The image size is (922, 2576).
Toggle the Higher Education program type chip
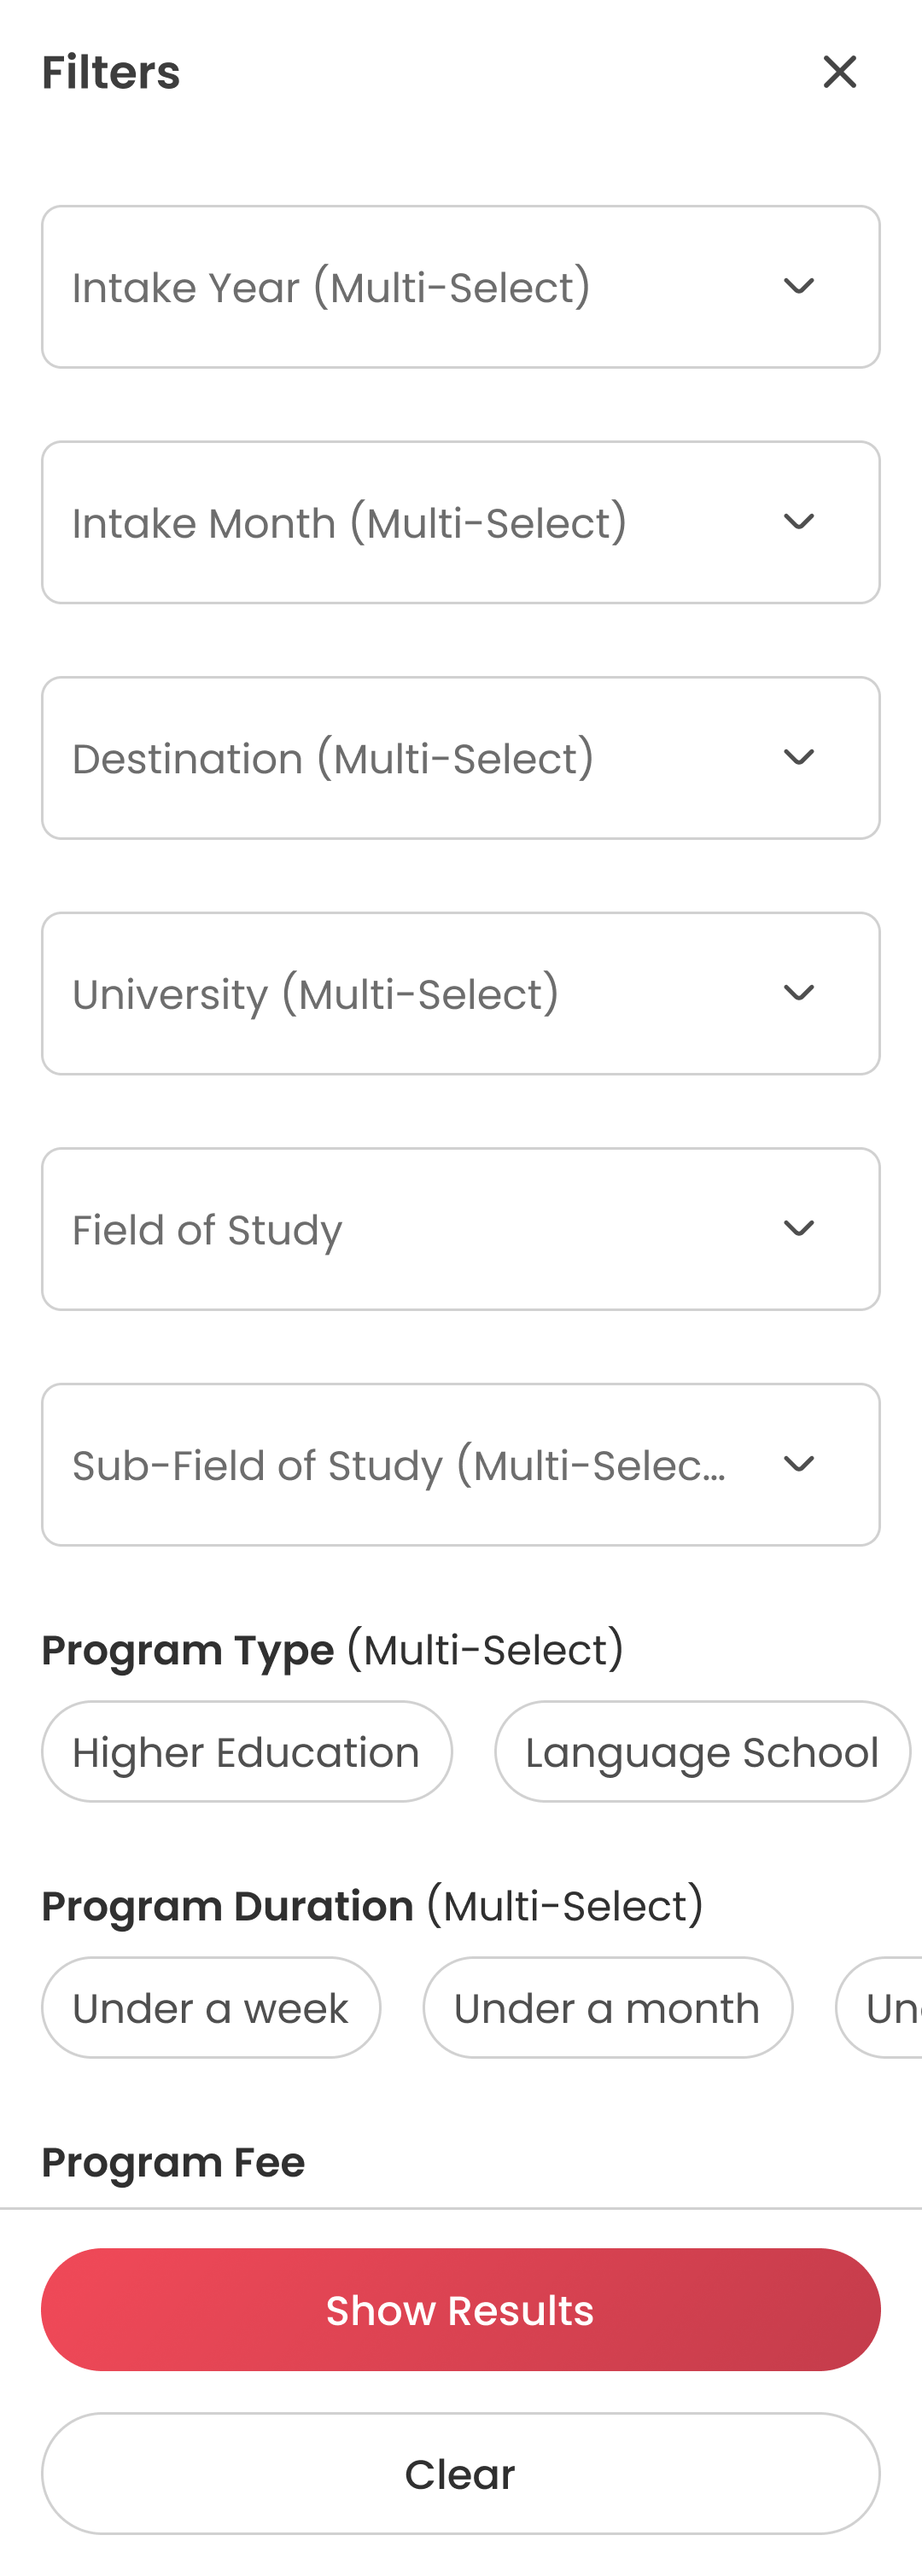coord(246,1752)
